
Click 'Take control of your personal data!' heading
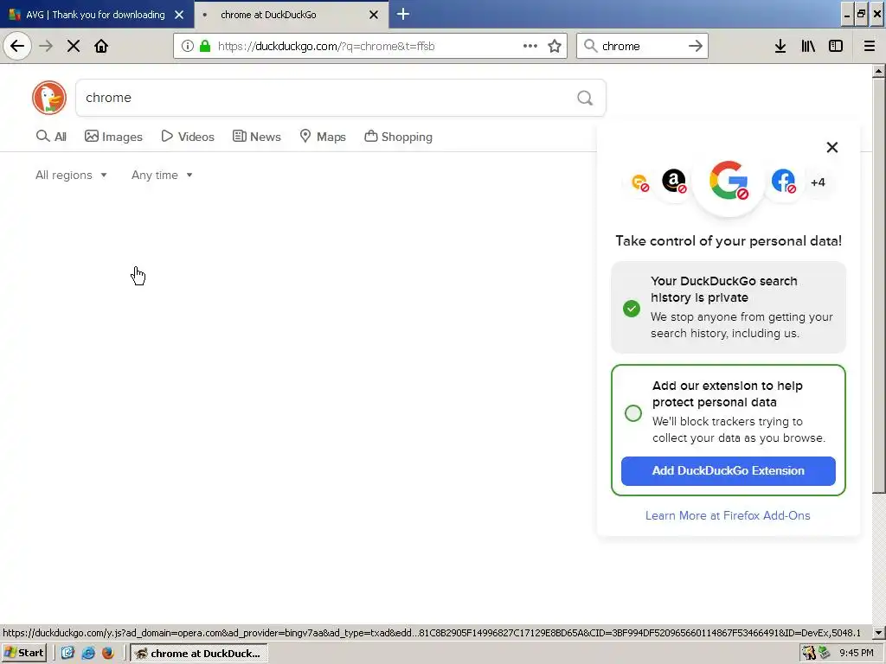(x=729, y=241)
